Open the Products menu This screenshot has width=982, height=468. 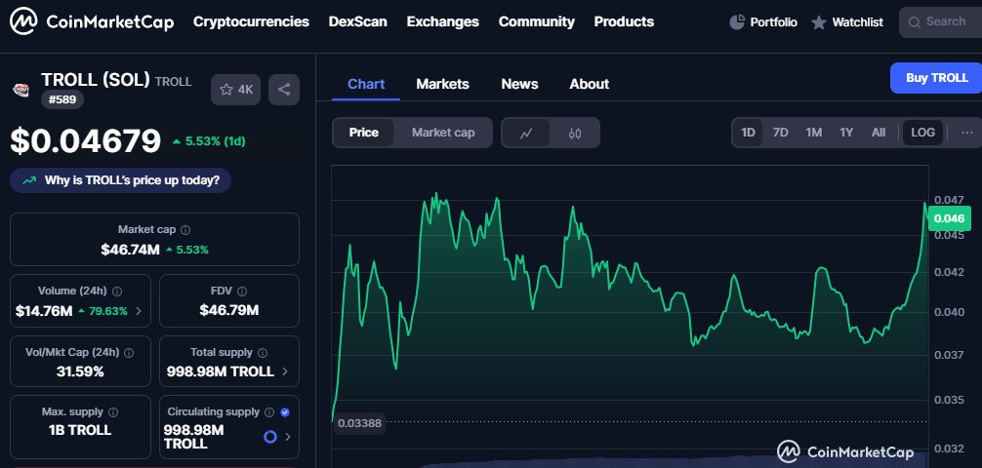click(x=624, y=21)
